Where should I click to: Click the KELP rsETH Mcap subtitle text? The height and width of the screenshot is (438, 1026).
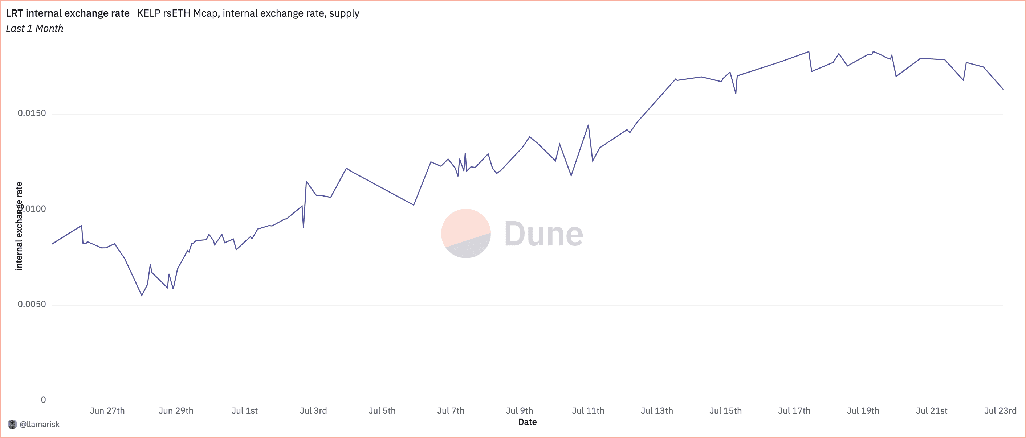[248, 13]
